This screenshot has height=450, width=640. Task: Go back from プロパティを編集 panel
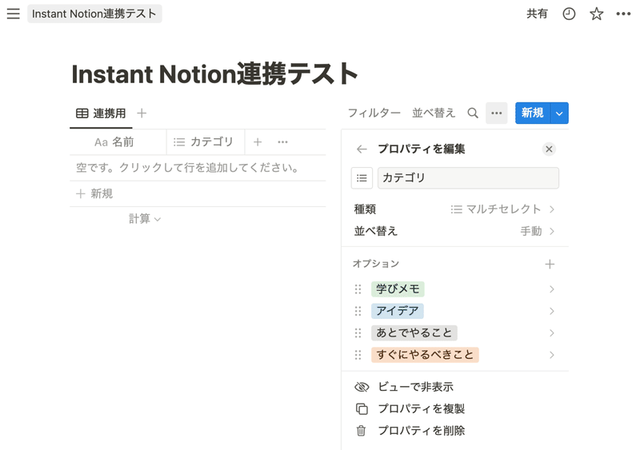[x=362, y=149]
